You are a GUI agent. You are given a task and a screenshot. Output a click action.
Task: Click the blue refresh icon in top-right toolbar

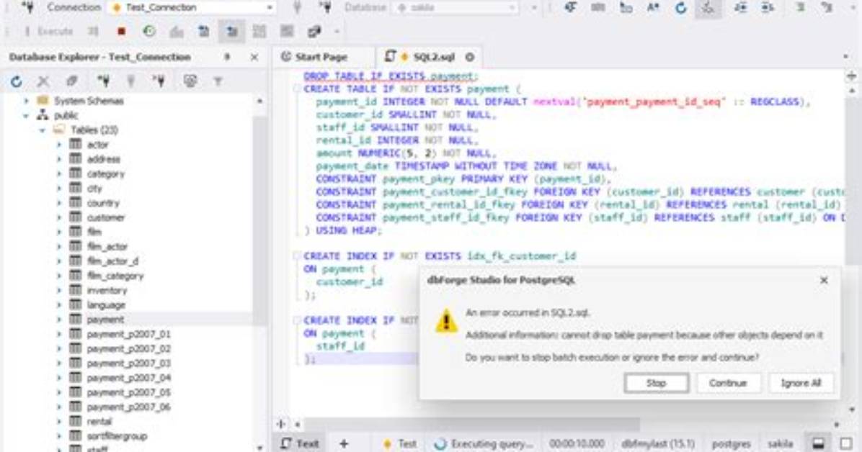[680, 7]
